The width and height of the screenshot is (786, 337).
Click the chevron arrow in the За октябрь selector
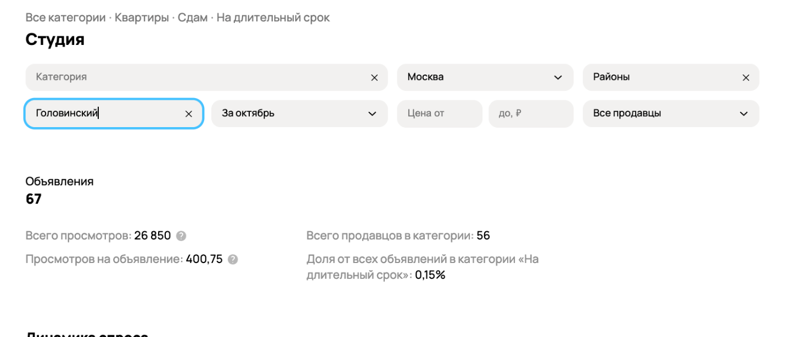372,114
